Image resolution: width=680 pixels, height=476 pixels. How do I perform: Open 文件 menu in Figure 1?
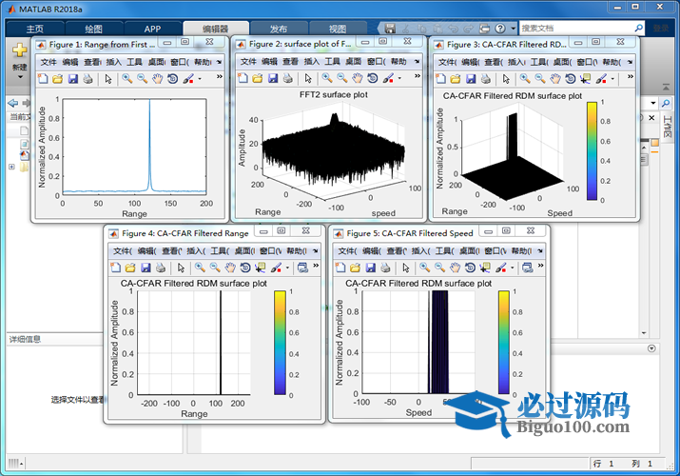pos(49,62)
